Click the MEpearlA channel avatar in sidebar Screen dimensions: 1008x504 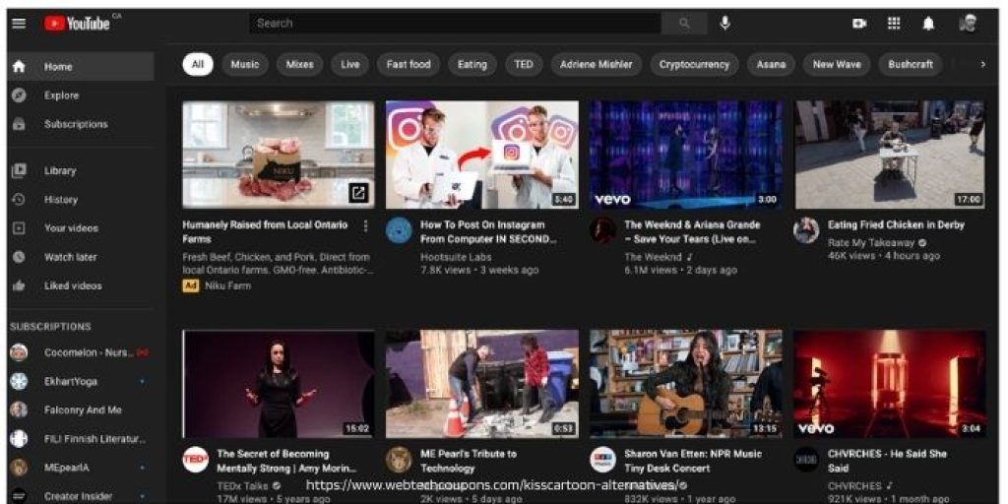pos(20,468)
